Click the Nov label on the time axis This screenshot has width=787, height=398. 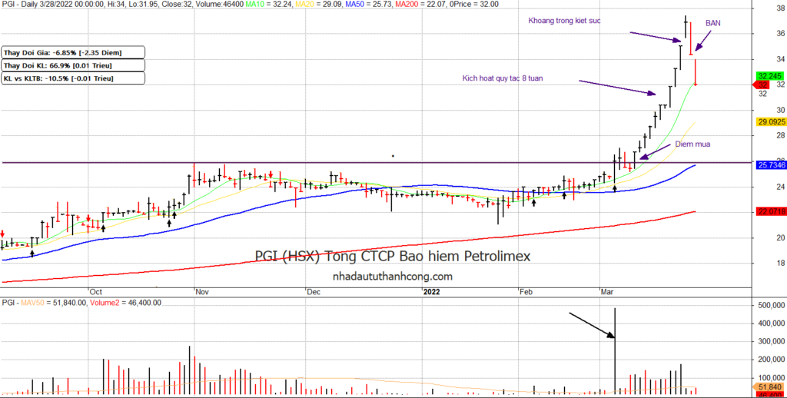(203, 293)
